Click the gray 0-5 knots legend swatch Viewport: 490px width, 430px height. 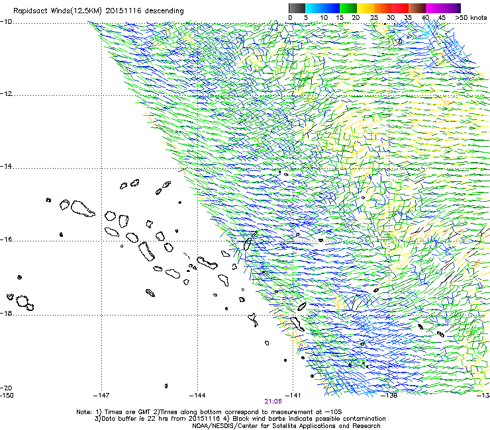[297, 8]
